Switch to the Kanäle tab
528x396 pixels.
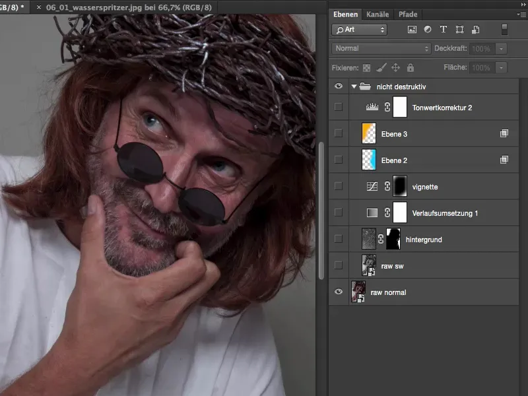(378, 14)
